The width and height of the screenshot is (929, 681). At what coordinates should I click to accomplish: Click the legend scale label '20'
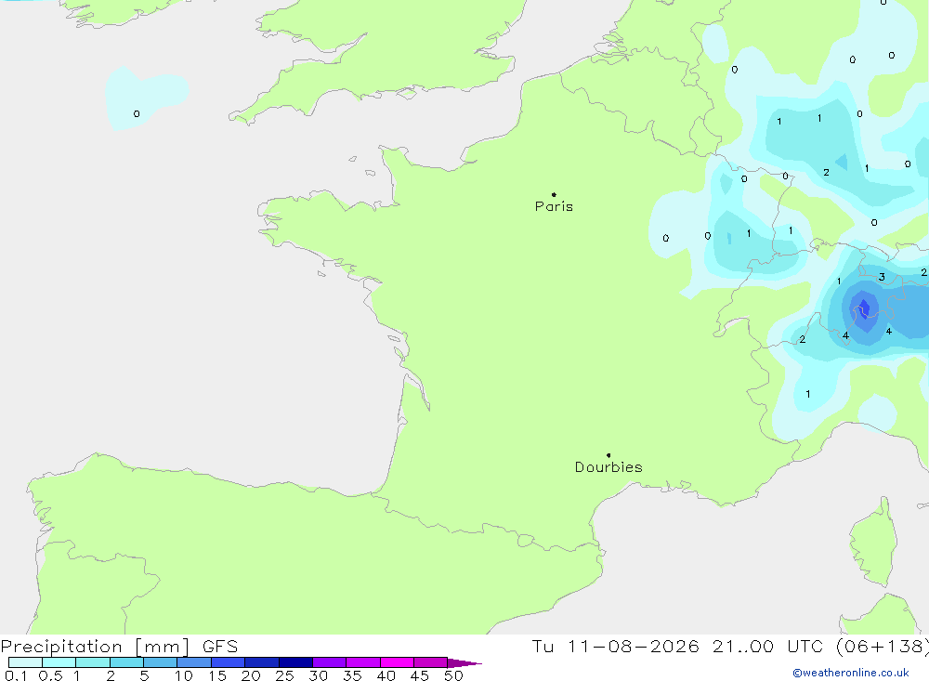(251, 675)
